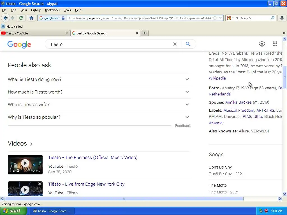Click the Feedback link

183,126
